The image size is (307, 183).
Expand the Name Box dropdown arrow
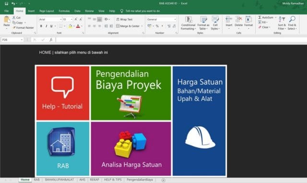22,40
